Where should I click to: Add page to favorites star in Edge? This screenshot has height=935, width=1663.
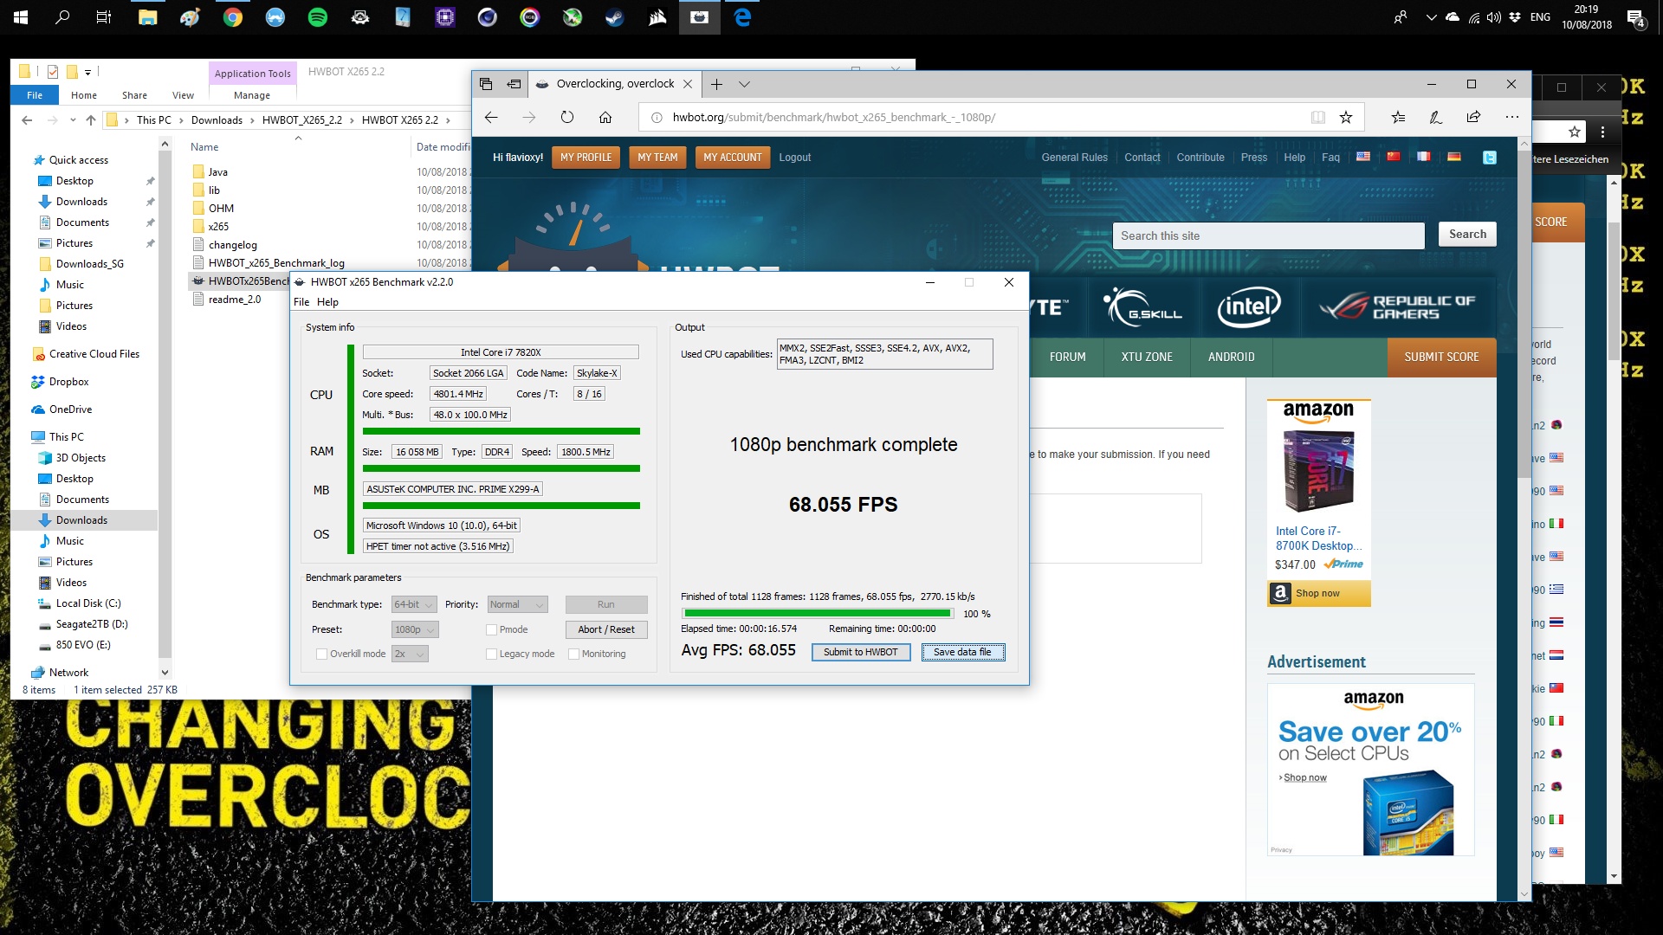coord(1346,117)
